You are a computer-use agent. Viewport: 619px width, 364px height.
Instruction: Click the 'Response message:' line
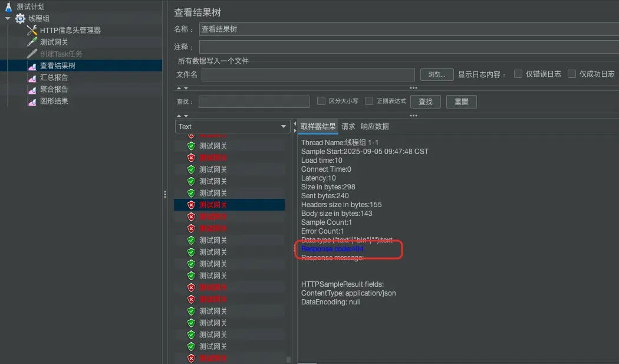pyautogui.click(x=332, y=258)
